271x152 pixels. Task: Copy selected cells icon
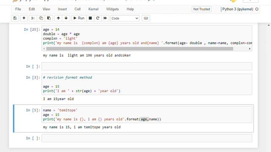click(41, 18)
